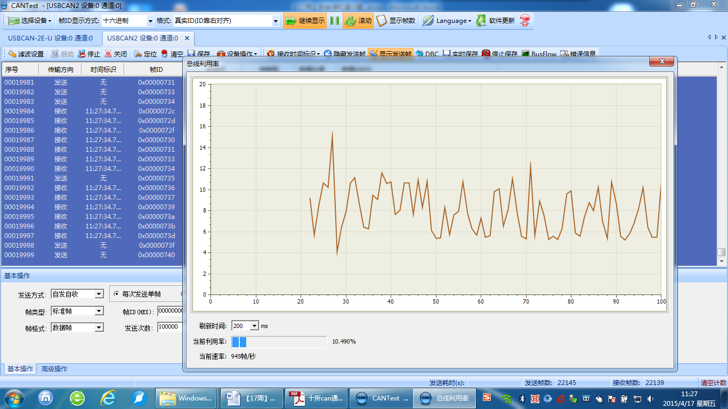Click the 停止 stop toolbar icon
The height and width of the screenshot is (409, 728).
(82, 54)
